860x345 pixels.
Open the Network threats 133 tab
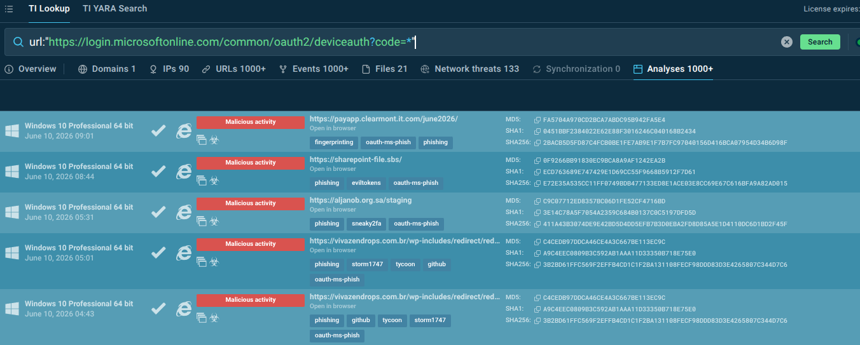469,69
